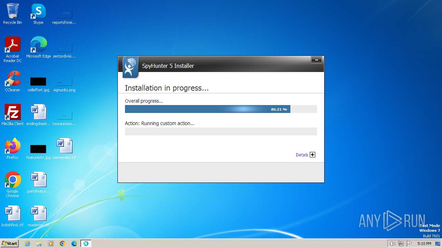Open the Recycle Bin desktop icon
Viewport: 442px width, 248px height.
pos(12,14)
